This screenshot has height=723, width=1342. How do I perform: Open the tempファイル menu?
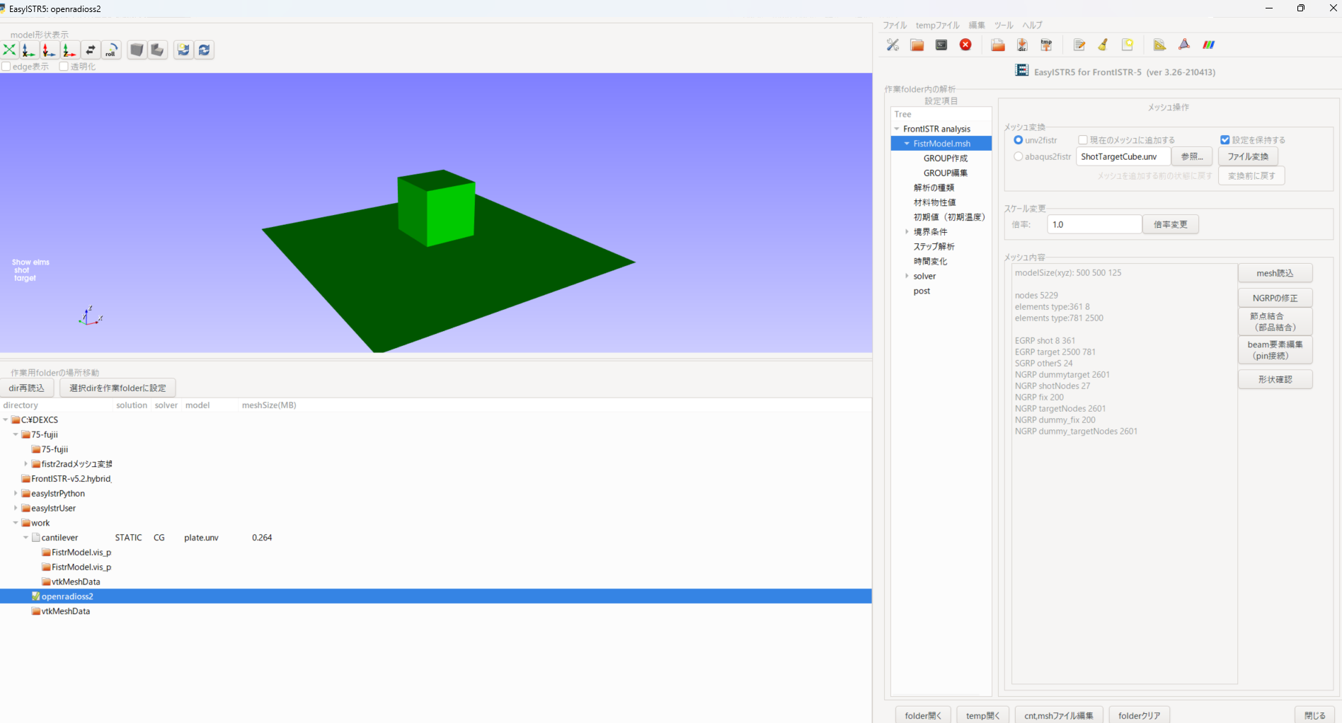point(937,25)
